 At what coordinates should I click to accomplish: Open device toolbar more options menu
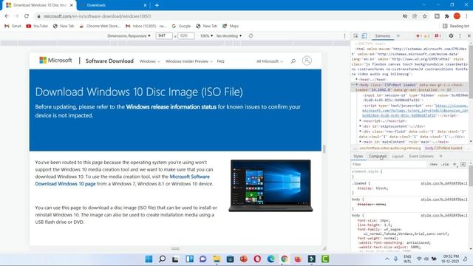tap(344, 35)
